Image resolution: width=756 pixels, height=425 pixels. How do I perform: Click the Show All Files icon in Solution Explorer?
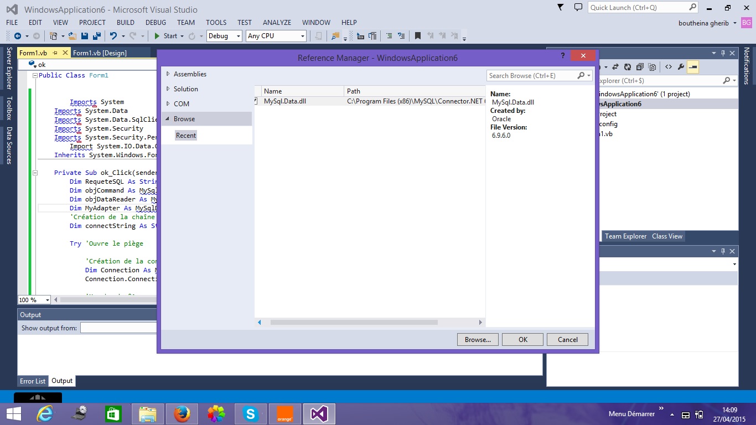(653, 67)
